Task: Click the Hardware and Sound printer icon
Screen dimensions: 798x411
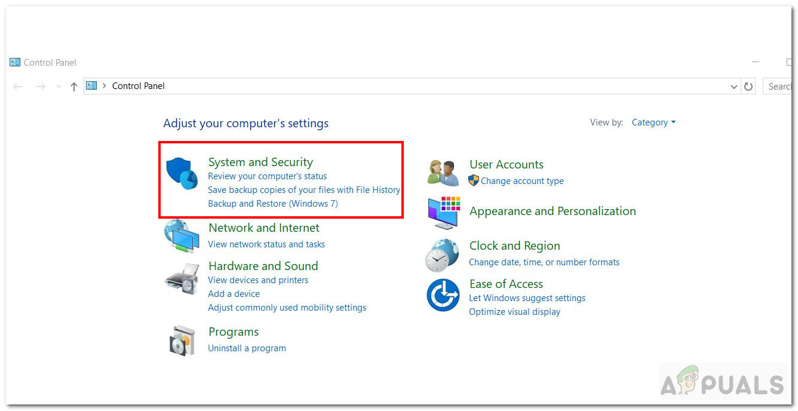Action: coord(182,278)
